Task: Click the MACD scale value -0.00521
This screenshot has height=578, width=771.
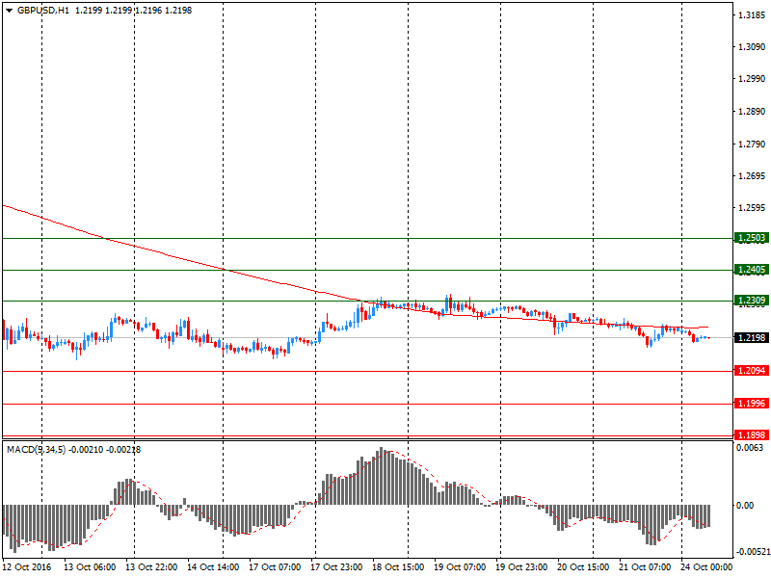Action: pyautogui.click(x=753, y=552)
